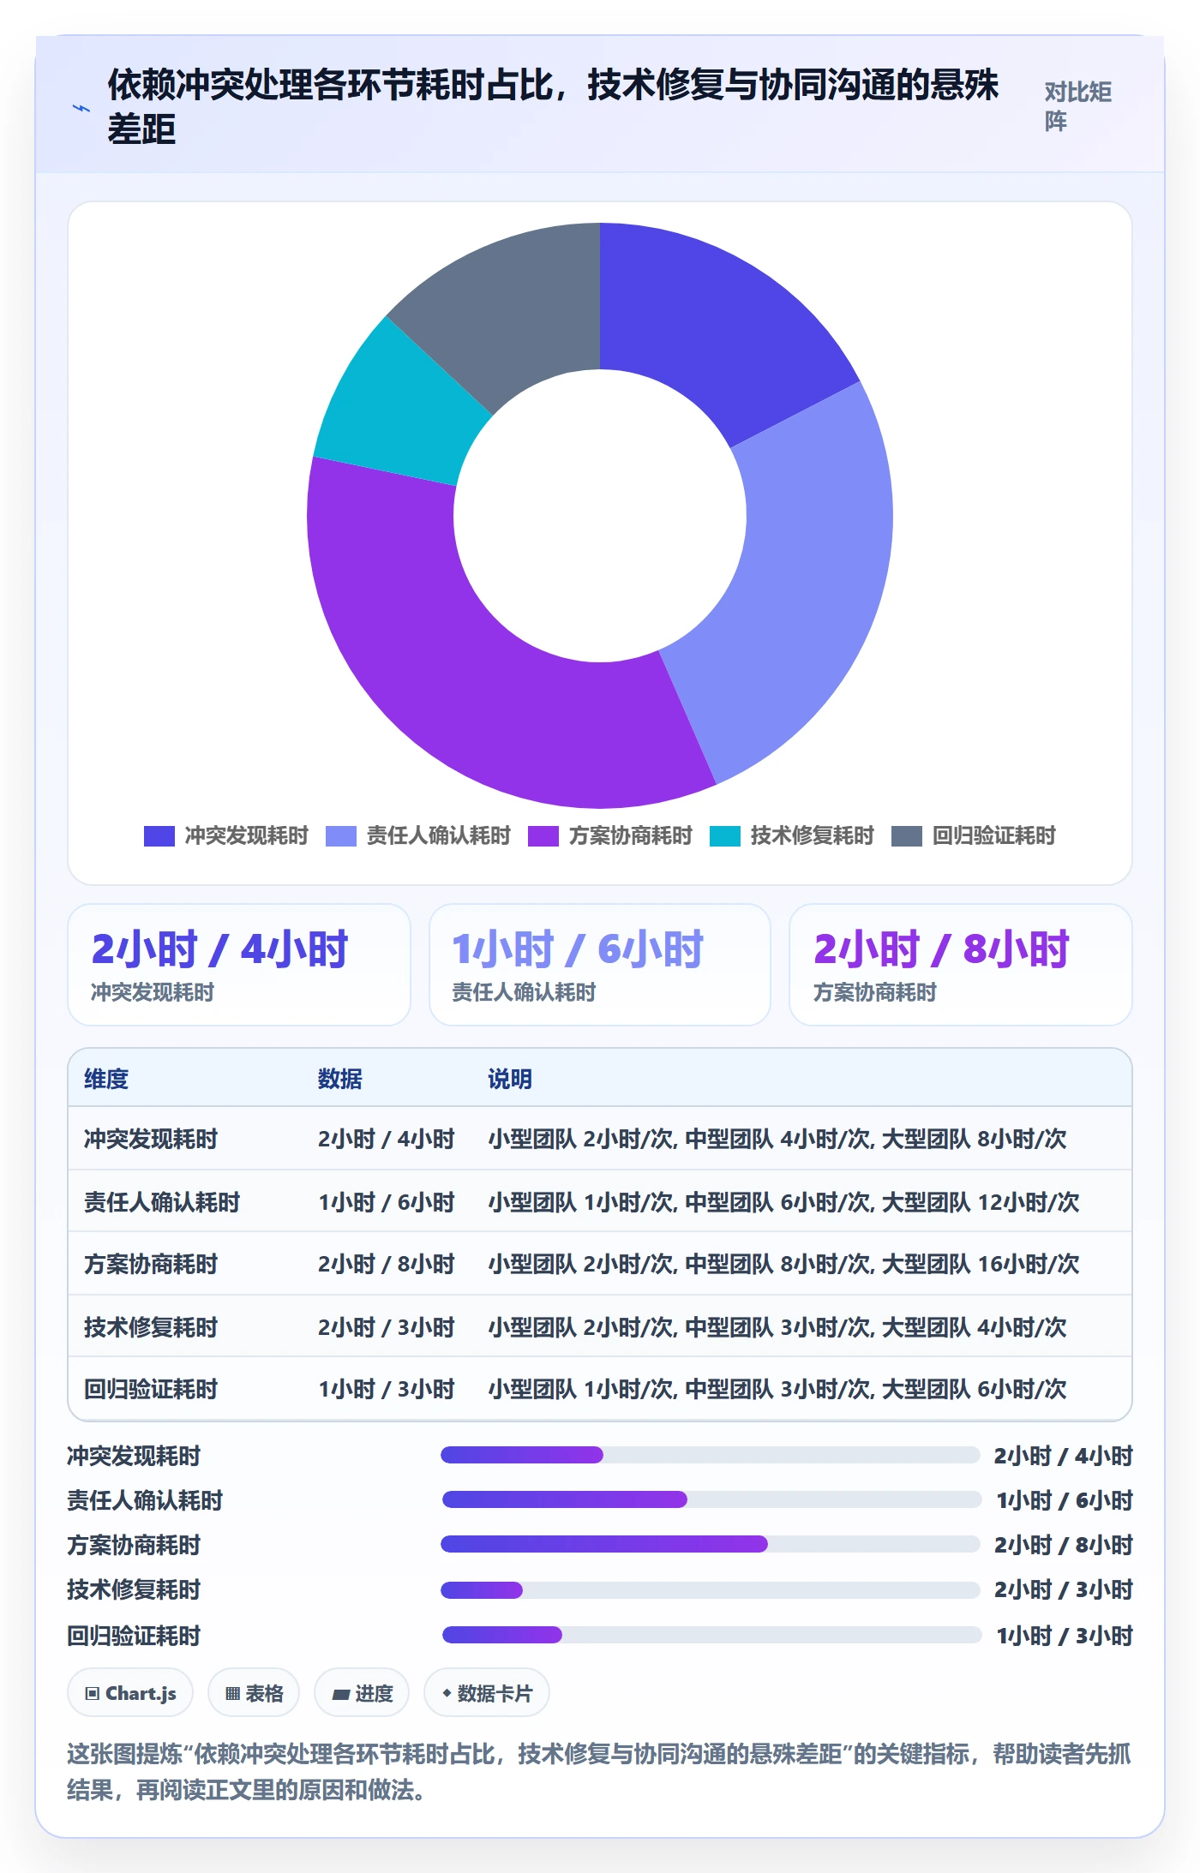Click the summary paragraph at bottom
The width and height of the screenshot is (1200, 1873).
pyautogui.click(x=599, y=1772)
